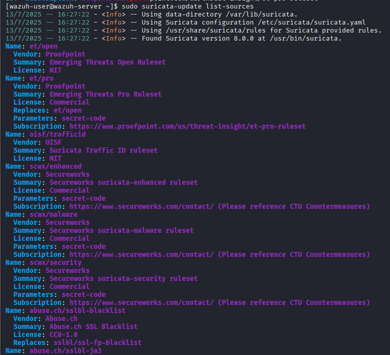Select source name 'scwx/enhanced'
390x355 pixels.
click(56, 166)
